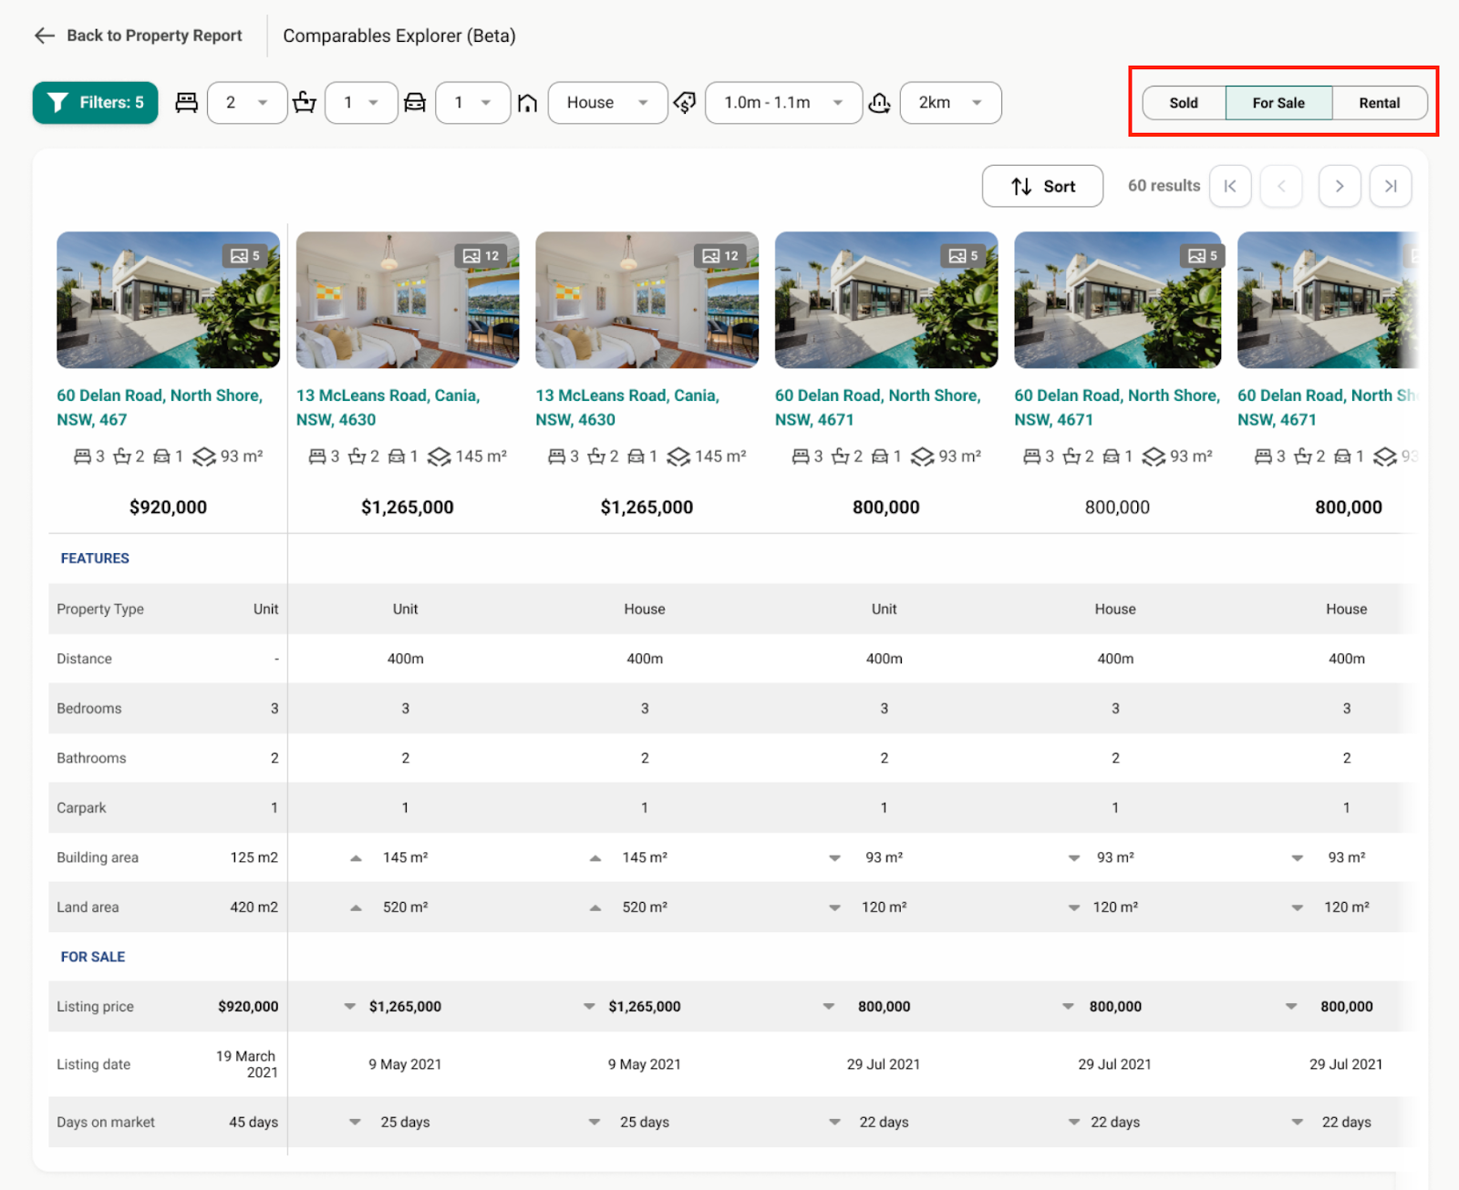This screenshot has width=1459, height=1190.
Task: Jump to the last results page
Action: click(x=1391, y=186)
